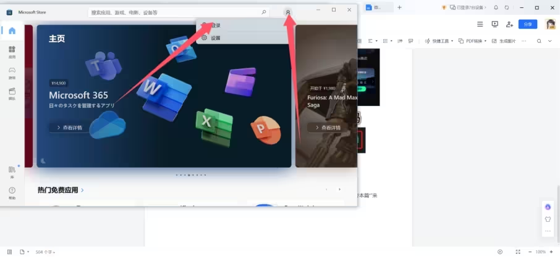560x257 pixels.
Task: Collapse the editor toolbar with the chevron
Action: [550, 41]
